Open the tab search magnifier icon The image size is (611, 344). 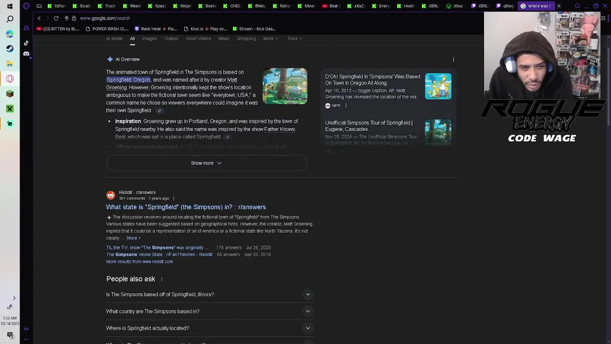[x=577, y=6]
